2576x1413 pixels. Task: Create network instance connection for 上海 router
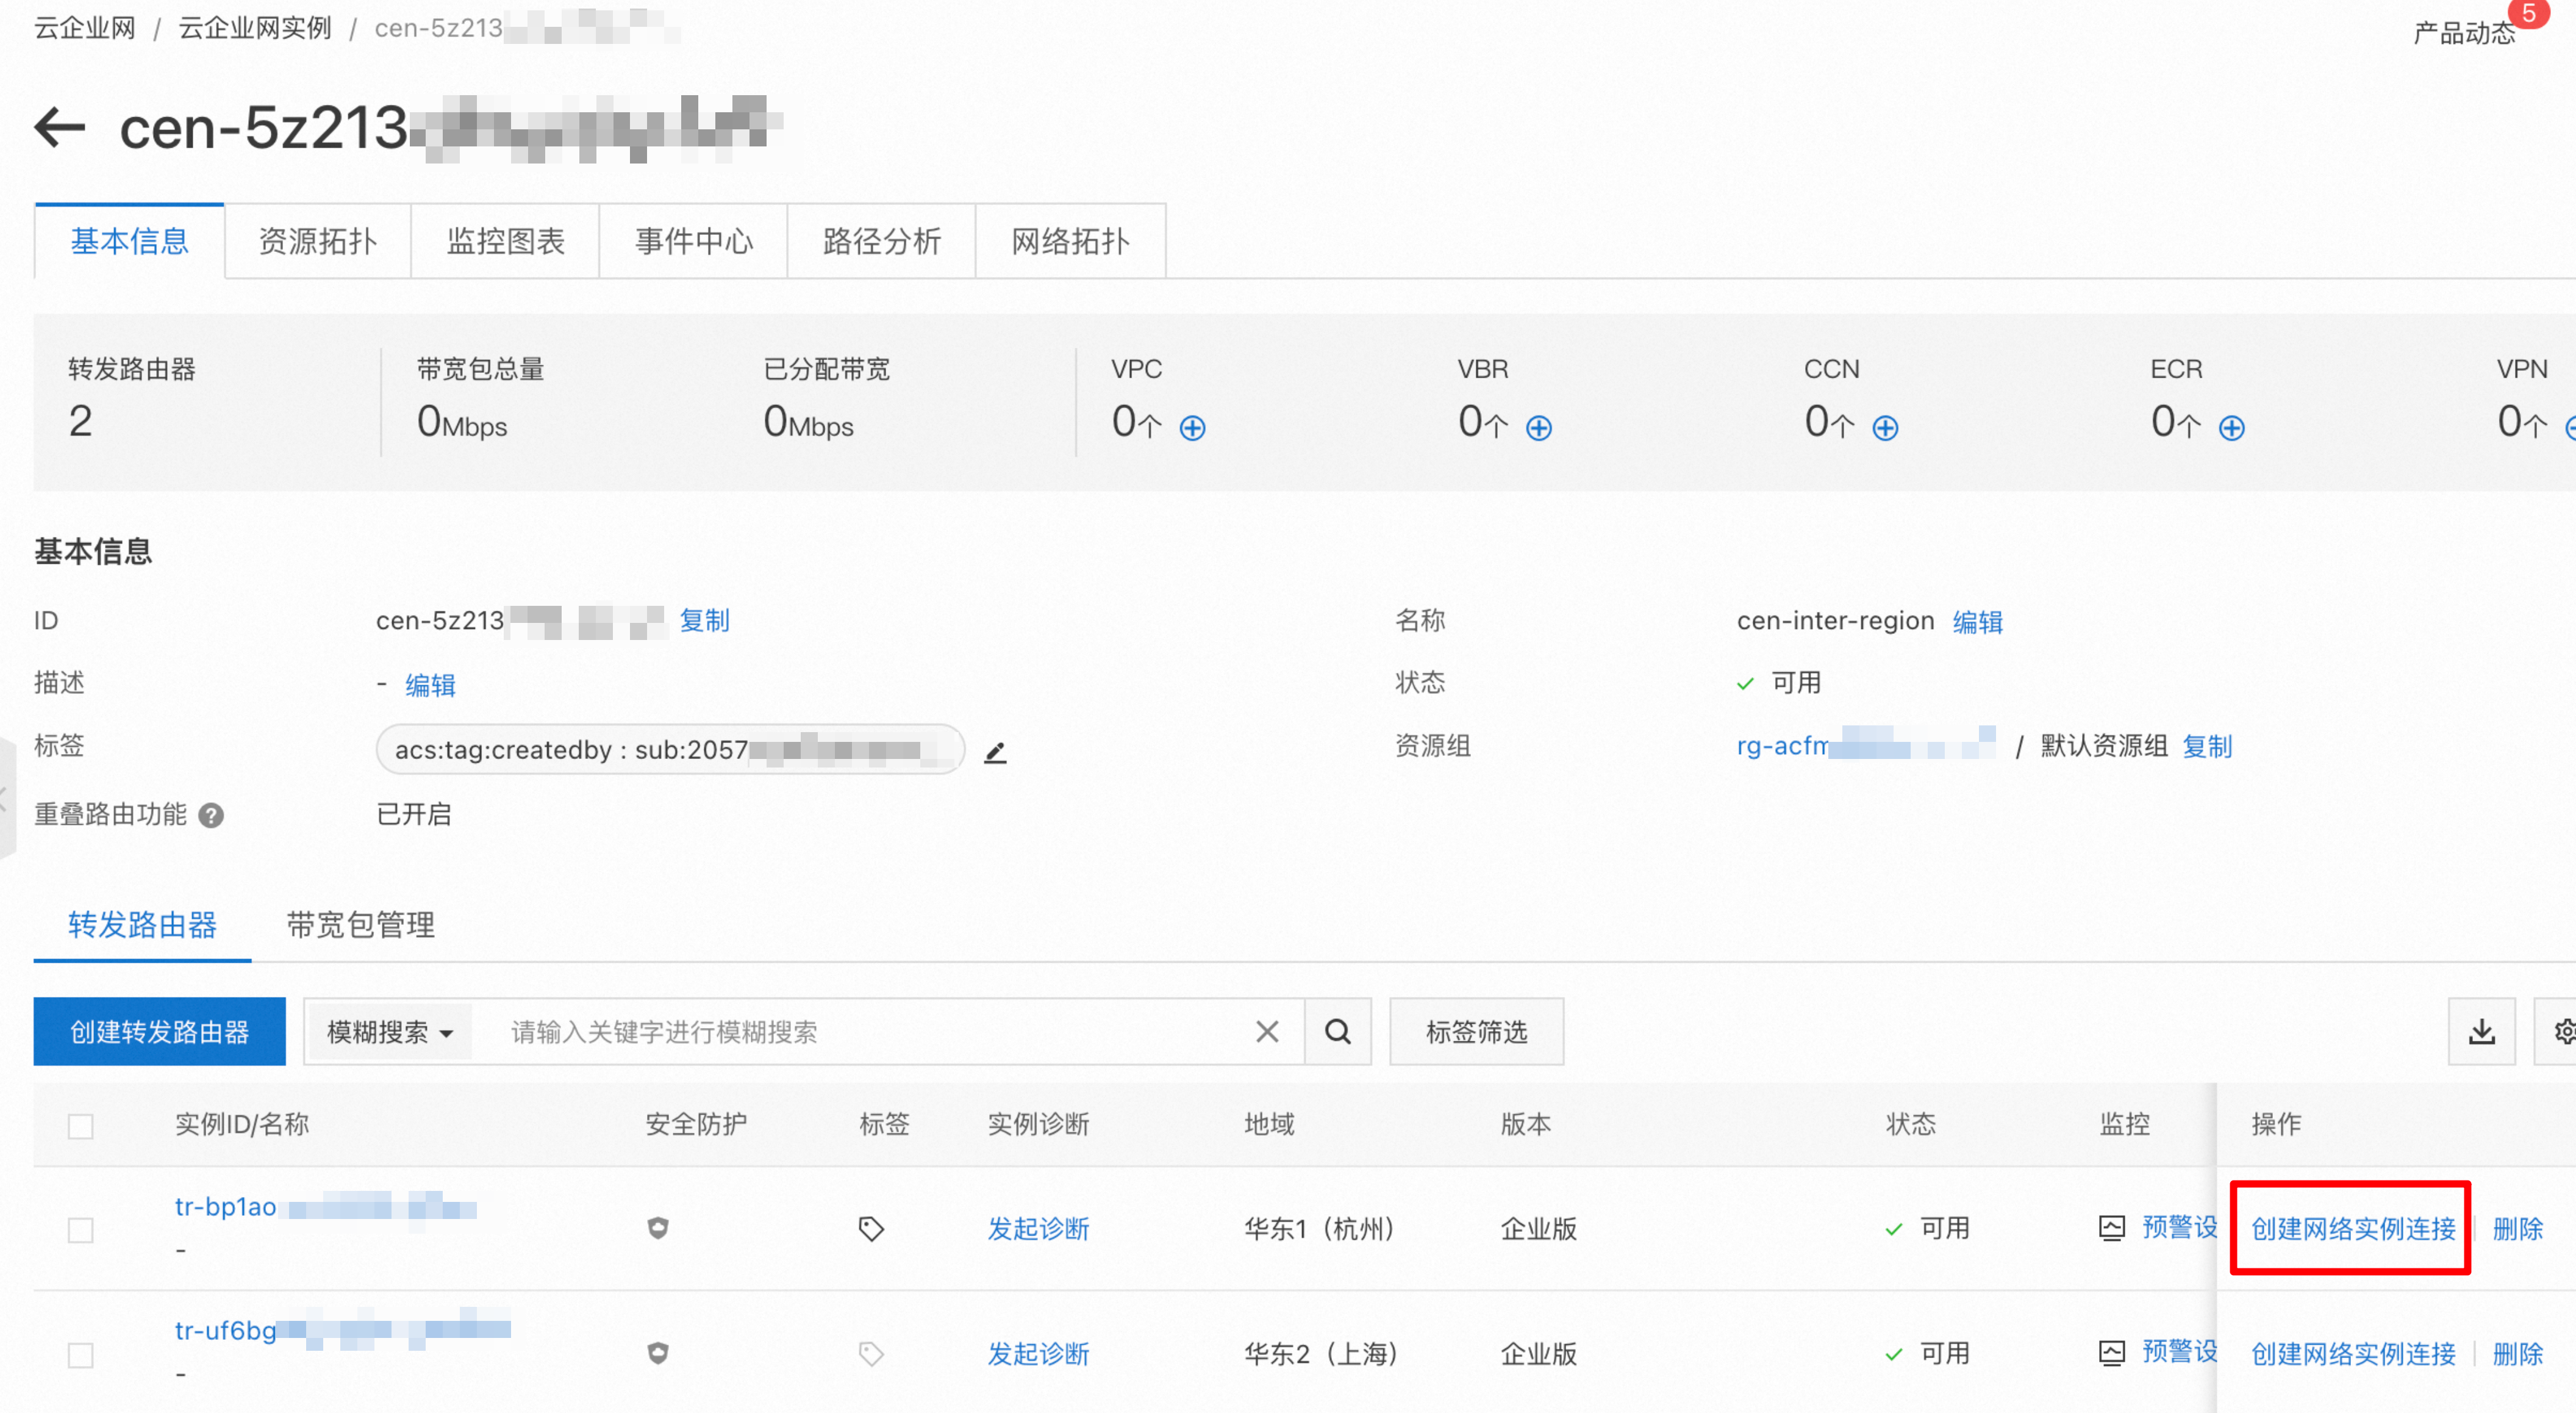(x=2353, y=1354)
